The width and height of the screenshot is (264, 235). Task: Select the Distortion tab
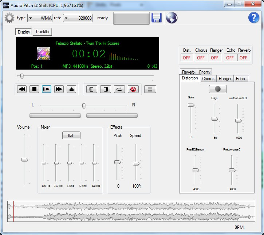coord(190,78)
